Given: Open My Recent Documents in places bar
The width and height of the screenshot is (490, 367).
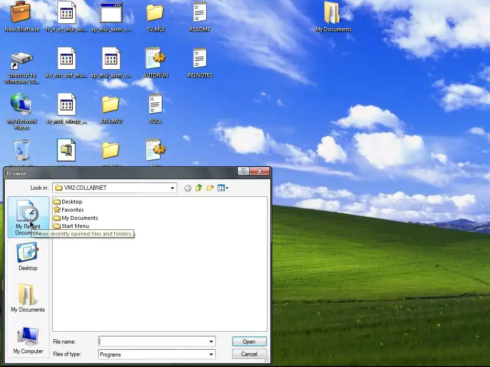Looking at the screenshot, I should [x=28, y=217].
